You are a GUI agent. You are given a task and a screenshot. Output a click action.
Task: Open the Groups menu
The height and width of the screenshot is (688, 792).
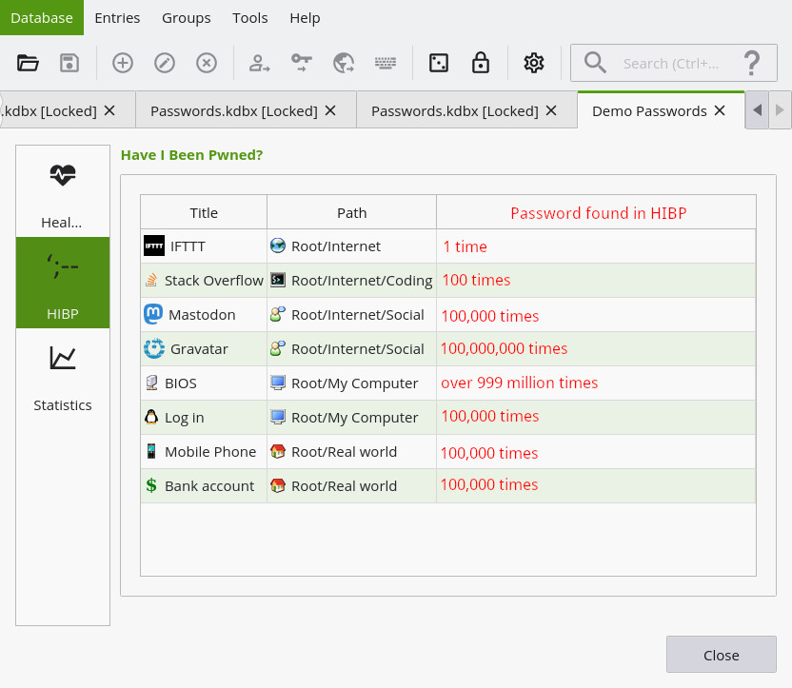coord(187,18)
